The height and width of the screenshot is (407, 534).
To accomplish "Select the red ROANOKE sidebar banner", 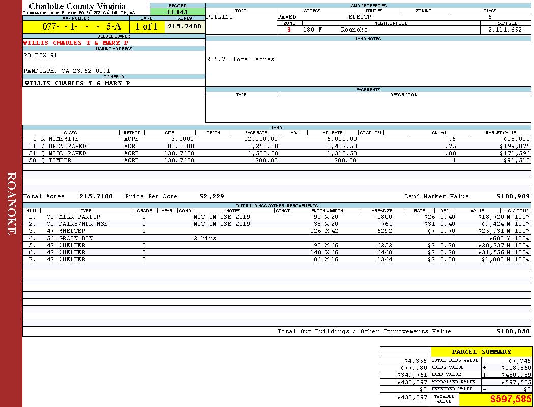I will point(11,203).
